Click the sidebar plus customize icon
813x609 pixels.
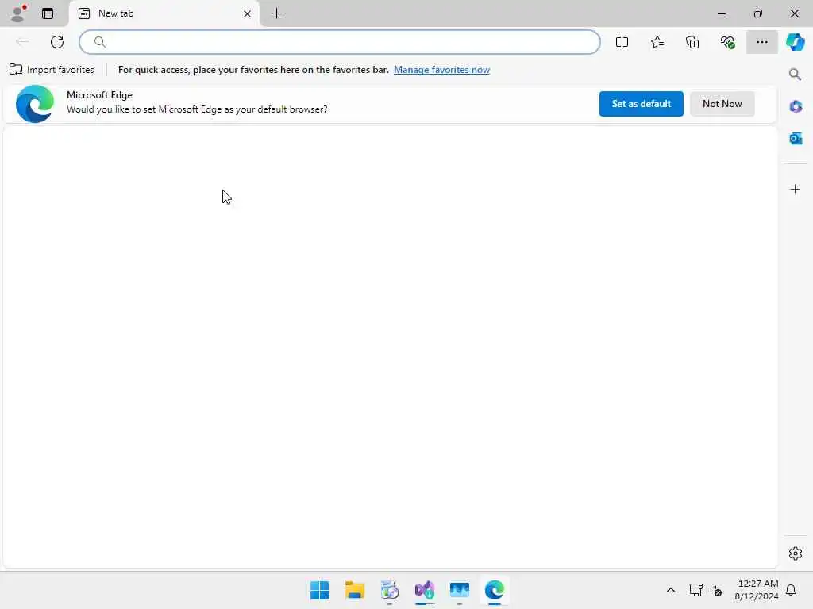(795, 189)
